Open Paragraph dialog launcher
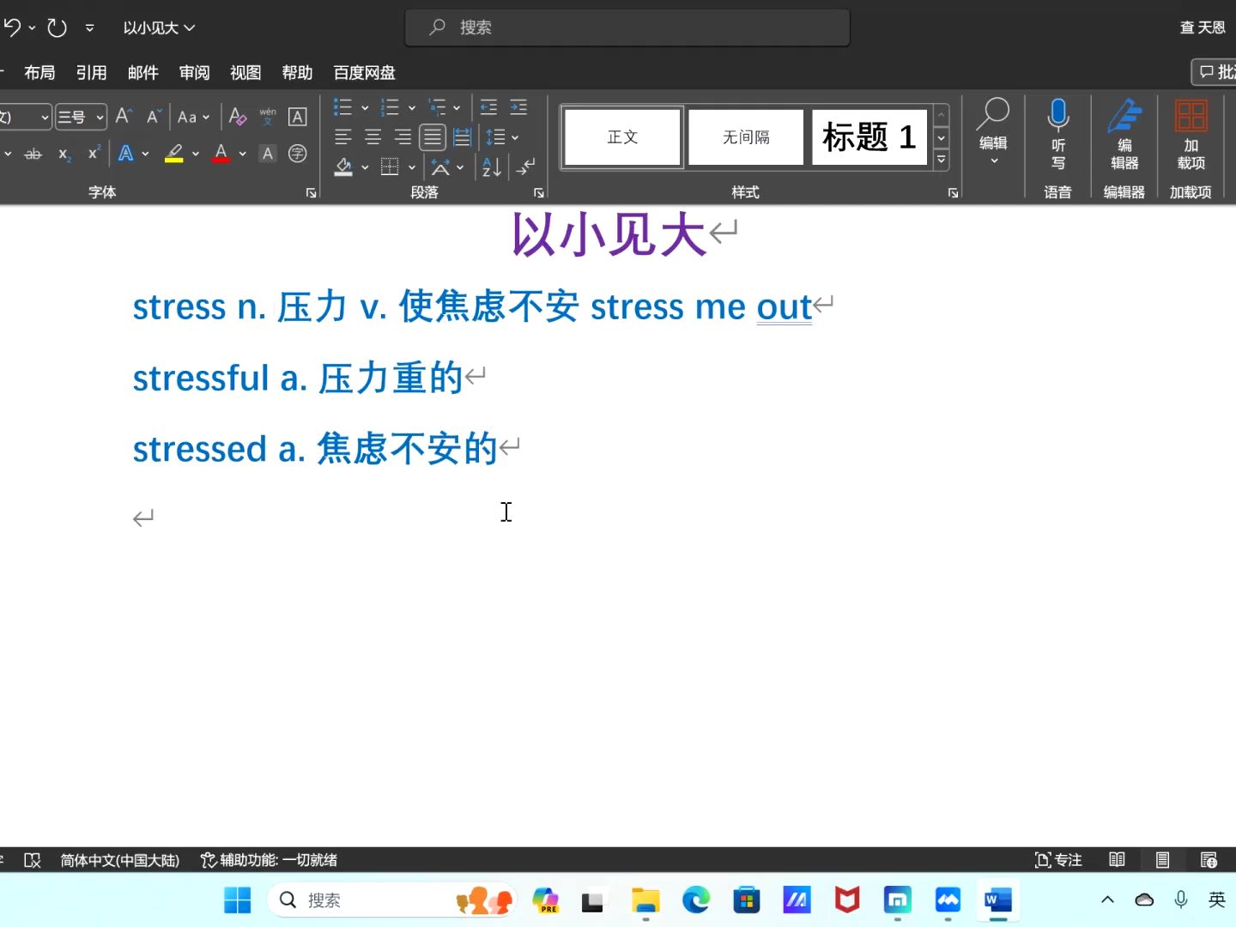Screen dimensions: 1236x927 pyautogui.click(x=539, y=193)
